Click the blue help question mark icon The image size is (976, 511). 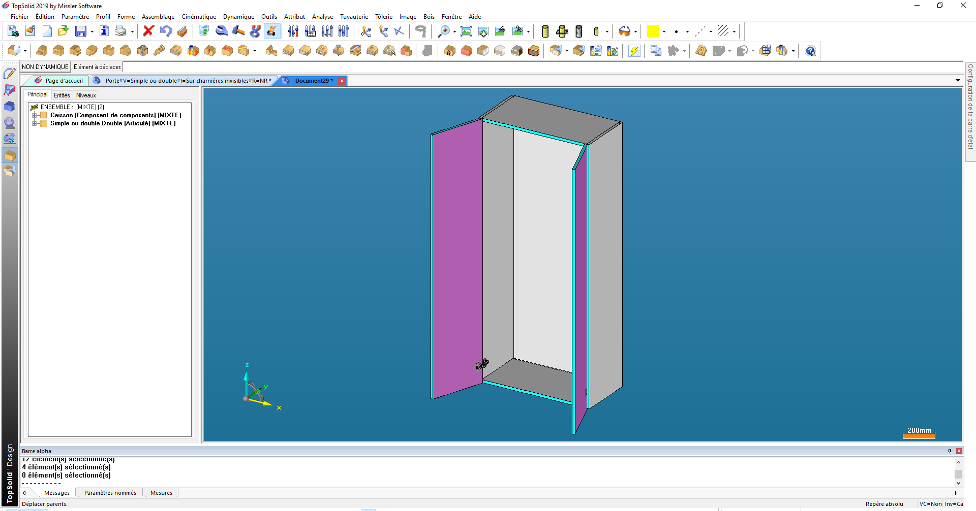811,51
